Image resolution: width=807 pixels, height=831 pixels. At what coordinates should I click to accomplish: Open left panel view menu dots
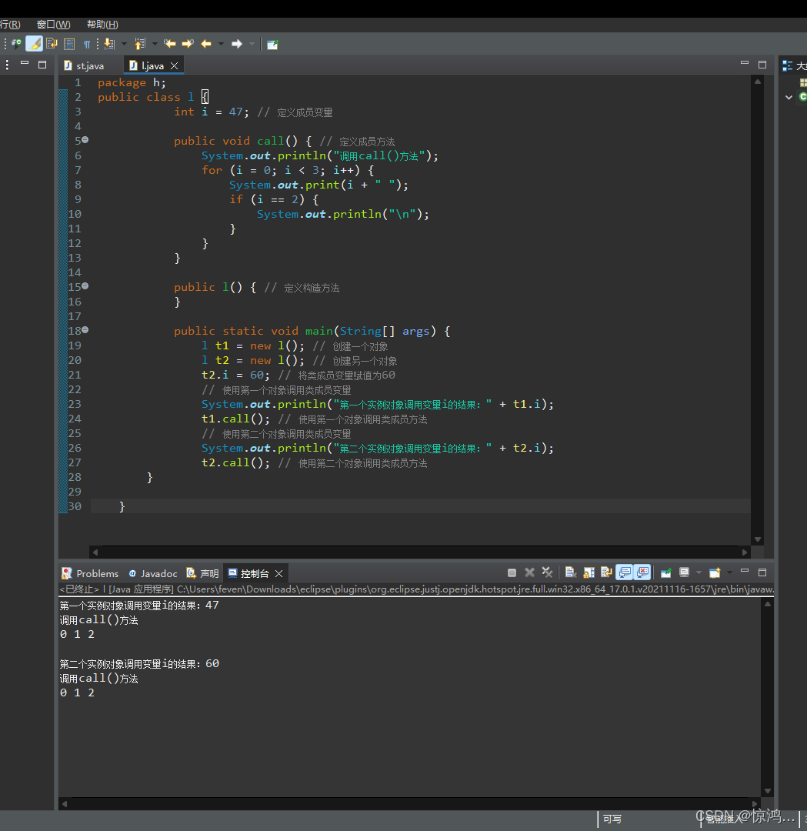point(7,65)
